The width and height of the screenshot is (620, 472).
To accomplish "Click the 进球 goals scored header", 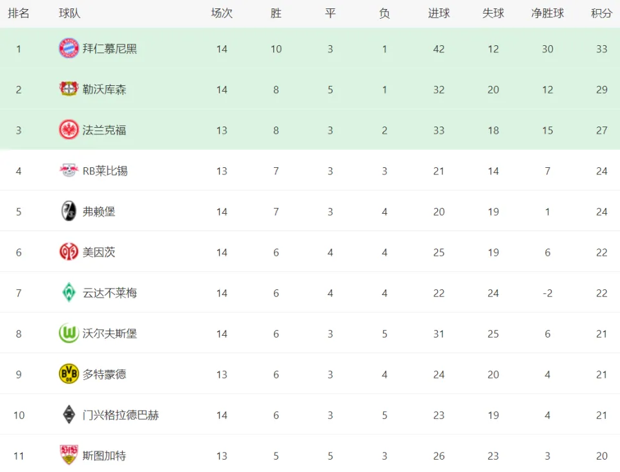I will pos(439,14).
